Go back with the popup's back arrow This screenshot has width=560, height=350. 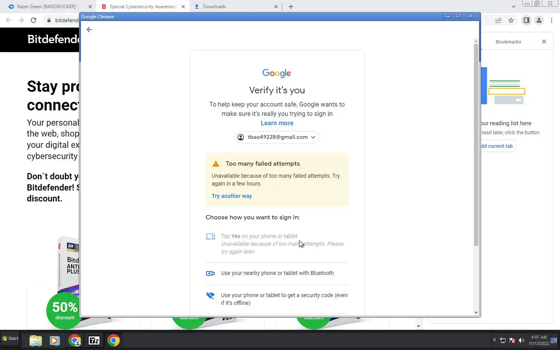pos(89,30)
